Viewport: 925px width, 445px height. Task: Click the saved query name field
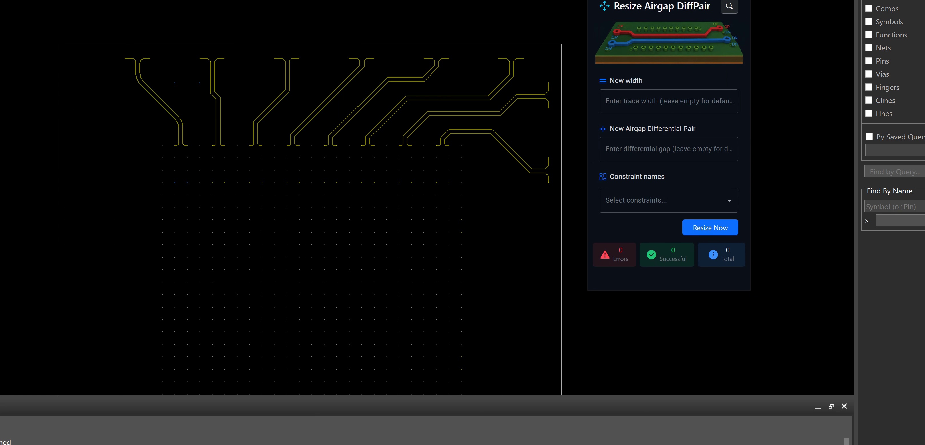[x=895, y=150]
